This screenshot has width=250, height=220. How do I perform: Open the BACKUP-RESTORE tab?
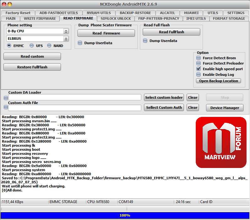click(x=135, y=13)
